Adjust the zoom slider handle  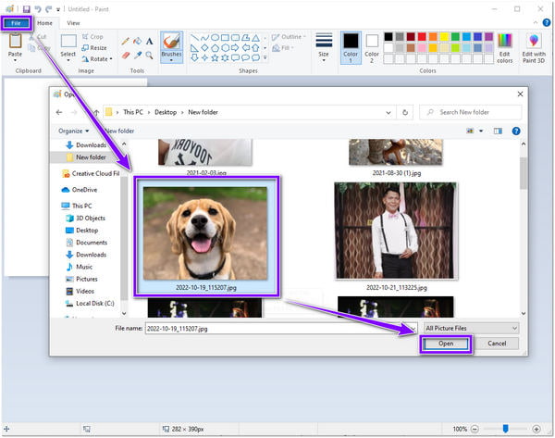click(x=505, y=429)
